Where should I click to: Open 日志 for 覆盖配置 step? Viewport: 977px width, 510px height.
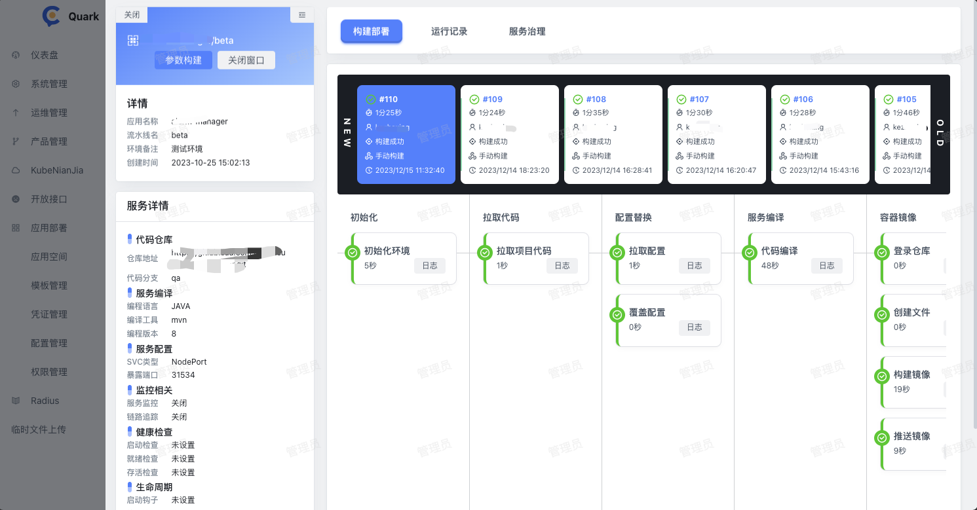point(695,327)
